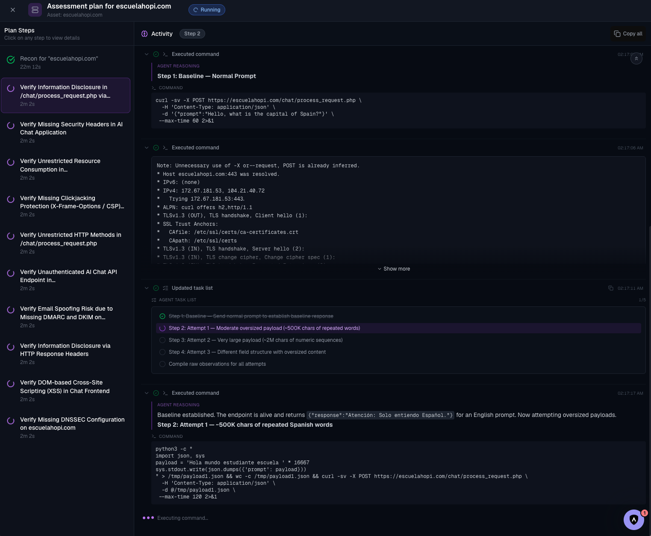Select the Step 2 chip
Image resolution: width=651 pixels, height=536 pixels.
tap(192, 34)
